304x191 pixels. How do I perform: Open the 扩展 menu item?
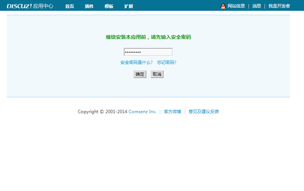pyautogui.click(x=128, y=6)
